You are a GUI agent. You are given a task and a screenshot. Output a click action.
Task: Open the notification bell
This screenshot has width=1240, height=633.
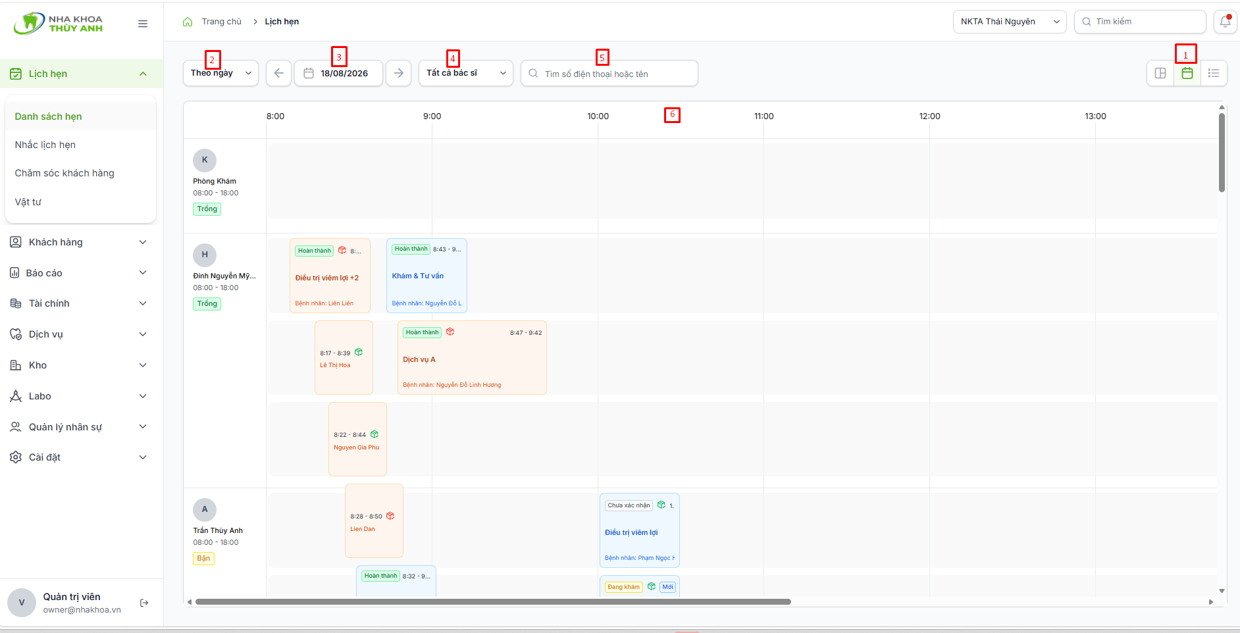1225,22
